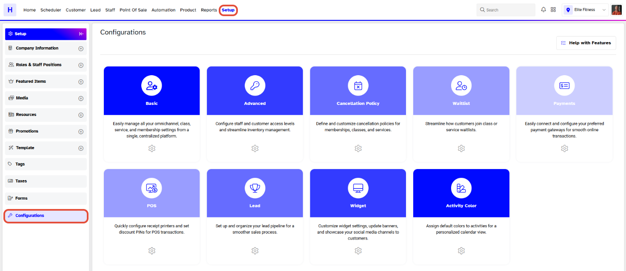Click the Waitlist user-clock icon
The height and width of the screenshot is (271, 626).
click(461, 86)
